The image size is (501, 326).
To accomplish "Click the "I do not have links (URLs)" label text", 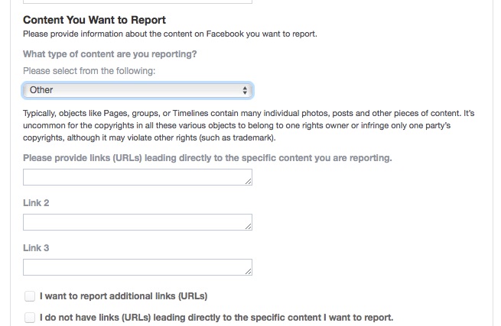I will pos(216,317).
